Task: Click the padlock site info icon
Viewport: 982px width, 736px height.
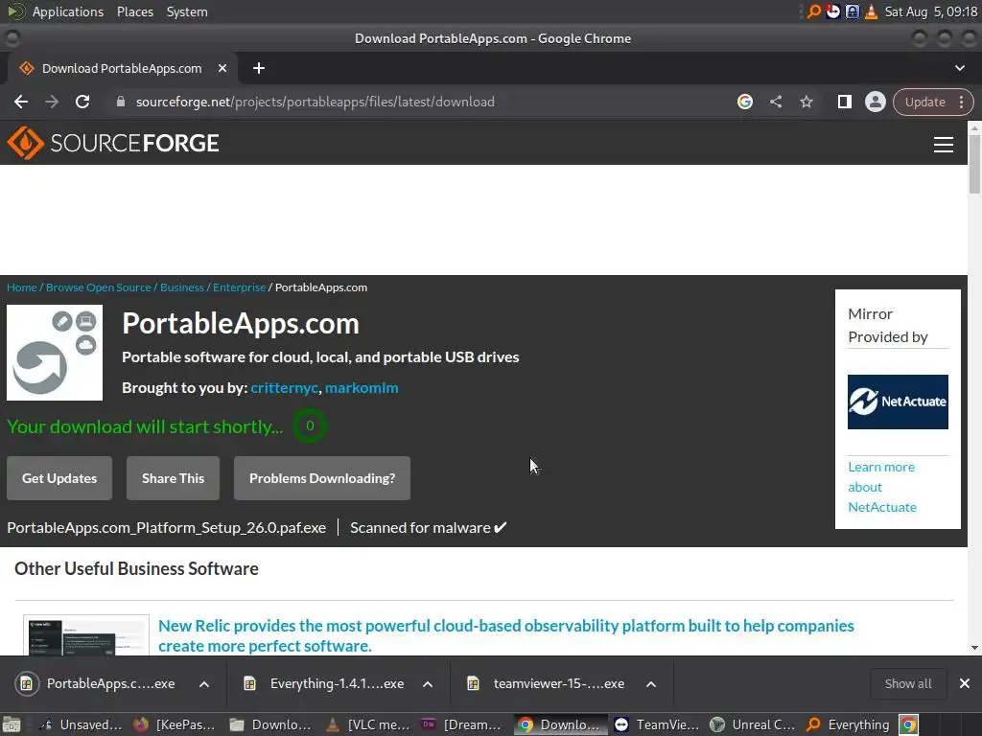Action: pos(121,102)
